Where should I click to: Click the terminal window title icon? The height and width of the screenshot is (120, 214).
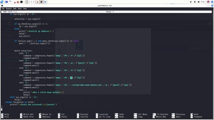(2, 6)
